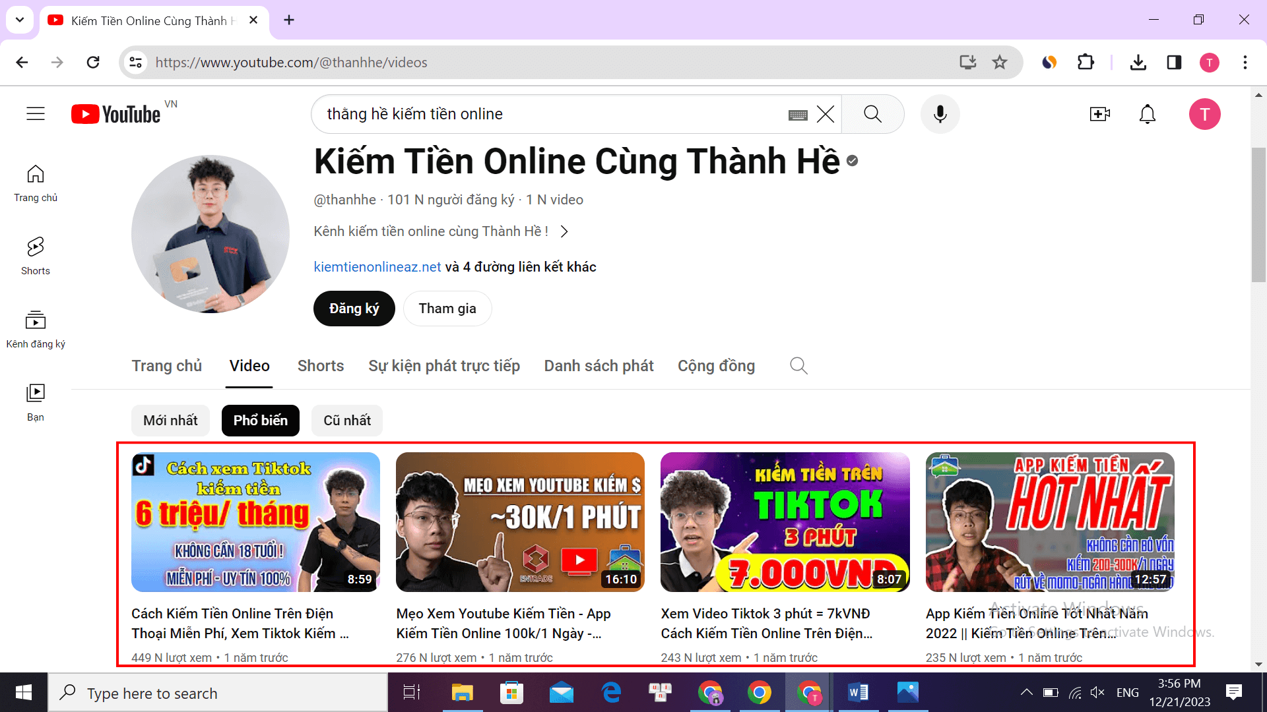Open File Explorer from the taskbar
The height and width of the screenshot is (712, 1267).
click(x=462, y=692)
